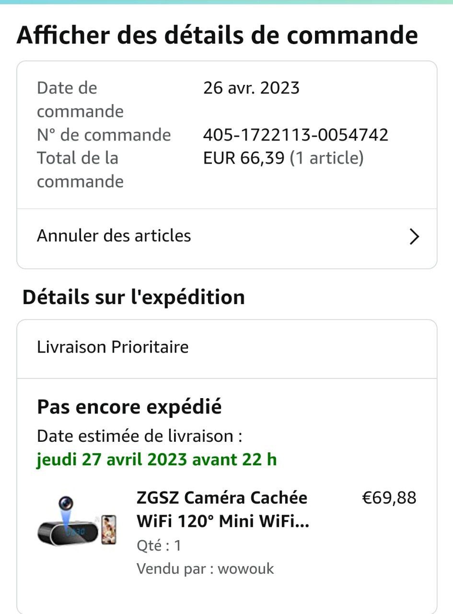
Task: Select the order number 405-1722113-0054742
Action: [x=295, y=135]
